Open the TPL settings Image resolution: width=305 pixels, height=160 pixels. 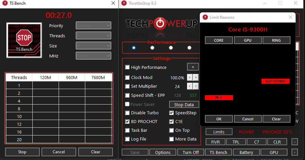coord(236,142)
